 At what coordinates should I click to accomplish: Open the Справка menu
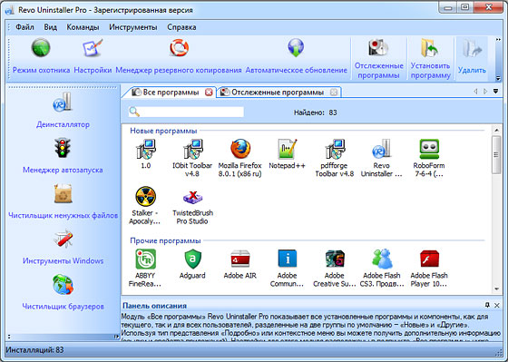click(181, 27)
